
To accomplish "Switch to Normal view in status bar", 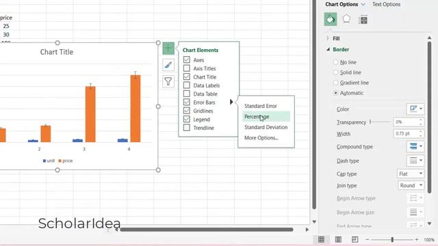I will (x=321, y=239).
